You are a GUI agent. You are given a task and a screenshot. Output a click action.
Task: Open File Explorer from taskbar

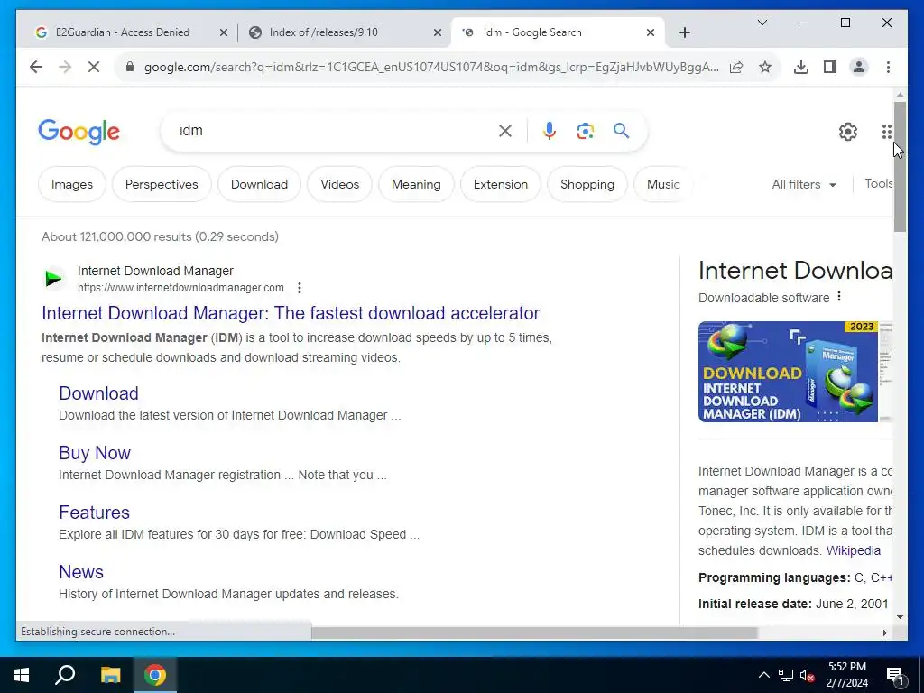point(110,675)
